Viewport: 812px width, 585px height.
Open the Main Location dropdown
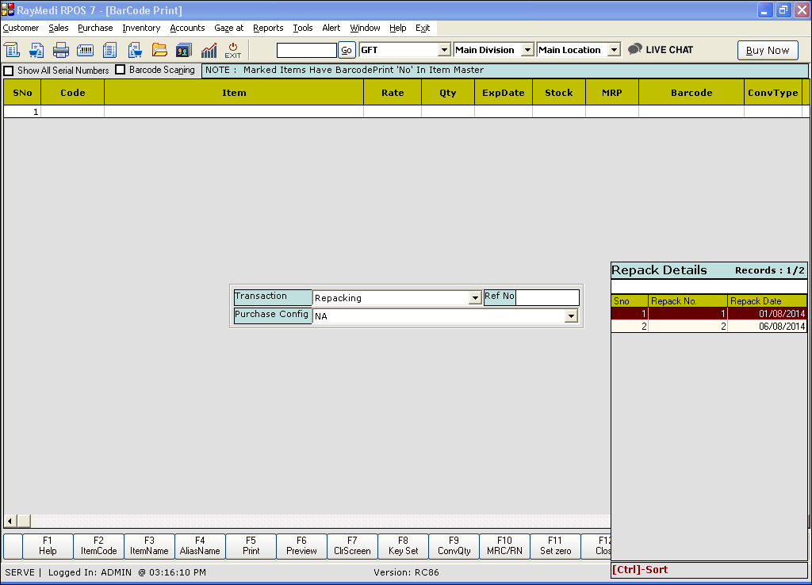[614, 50]
